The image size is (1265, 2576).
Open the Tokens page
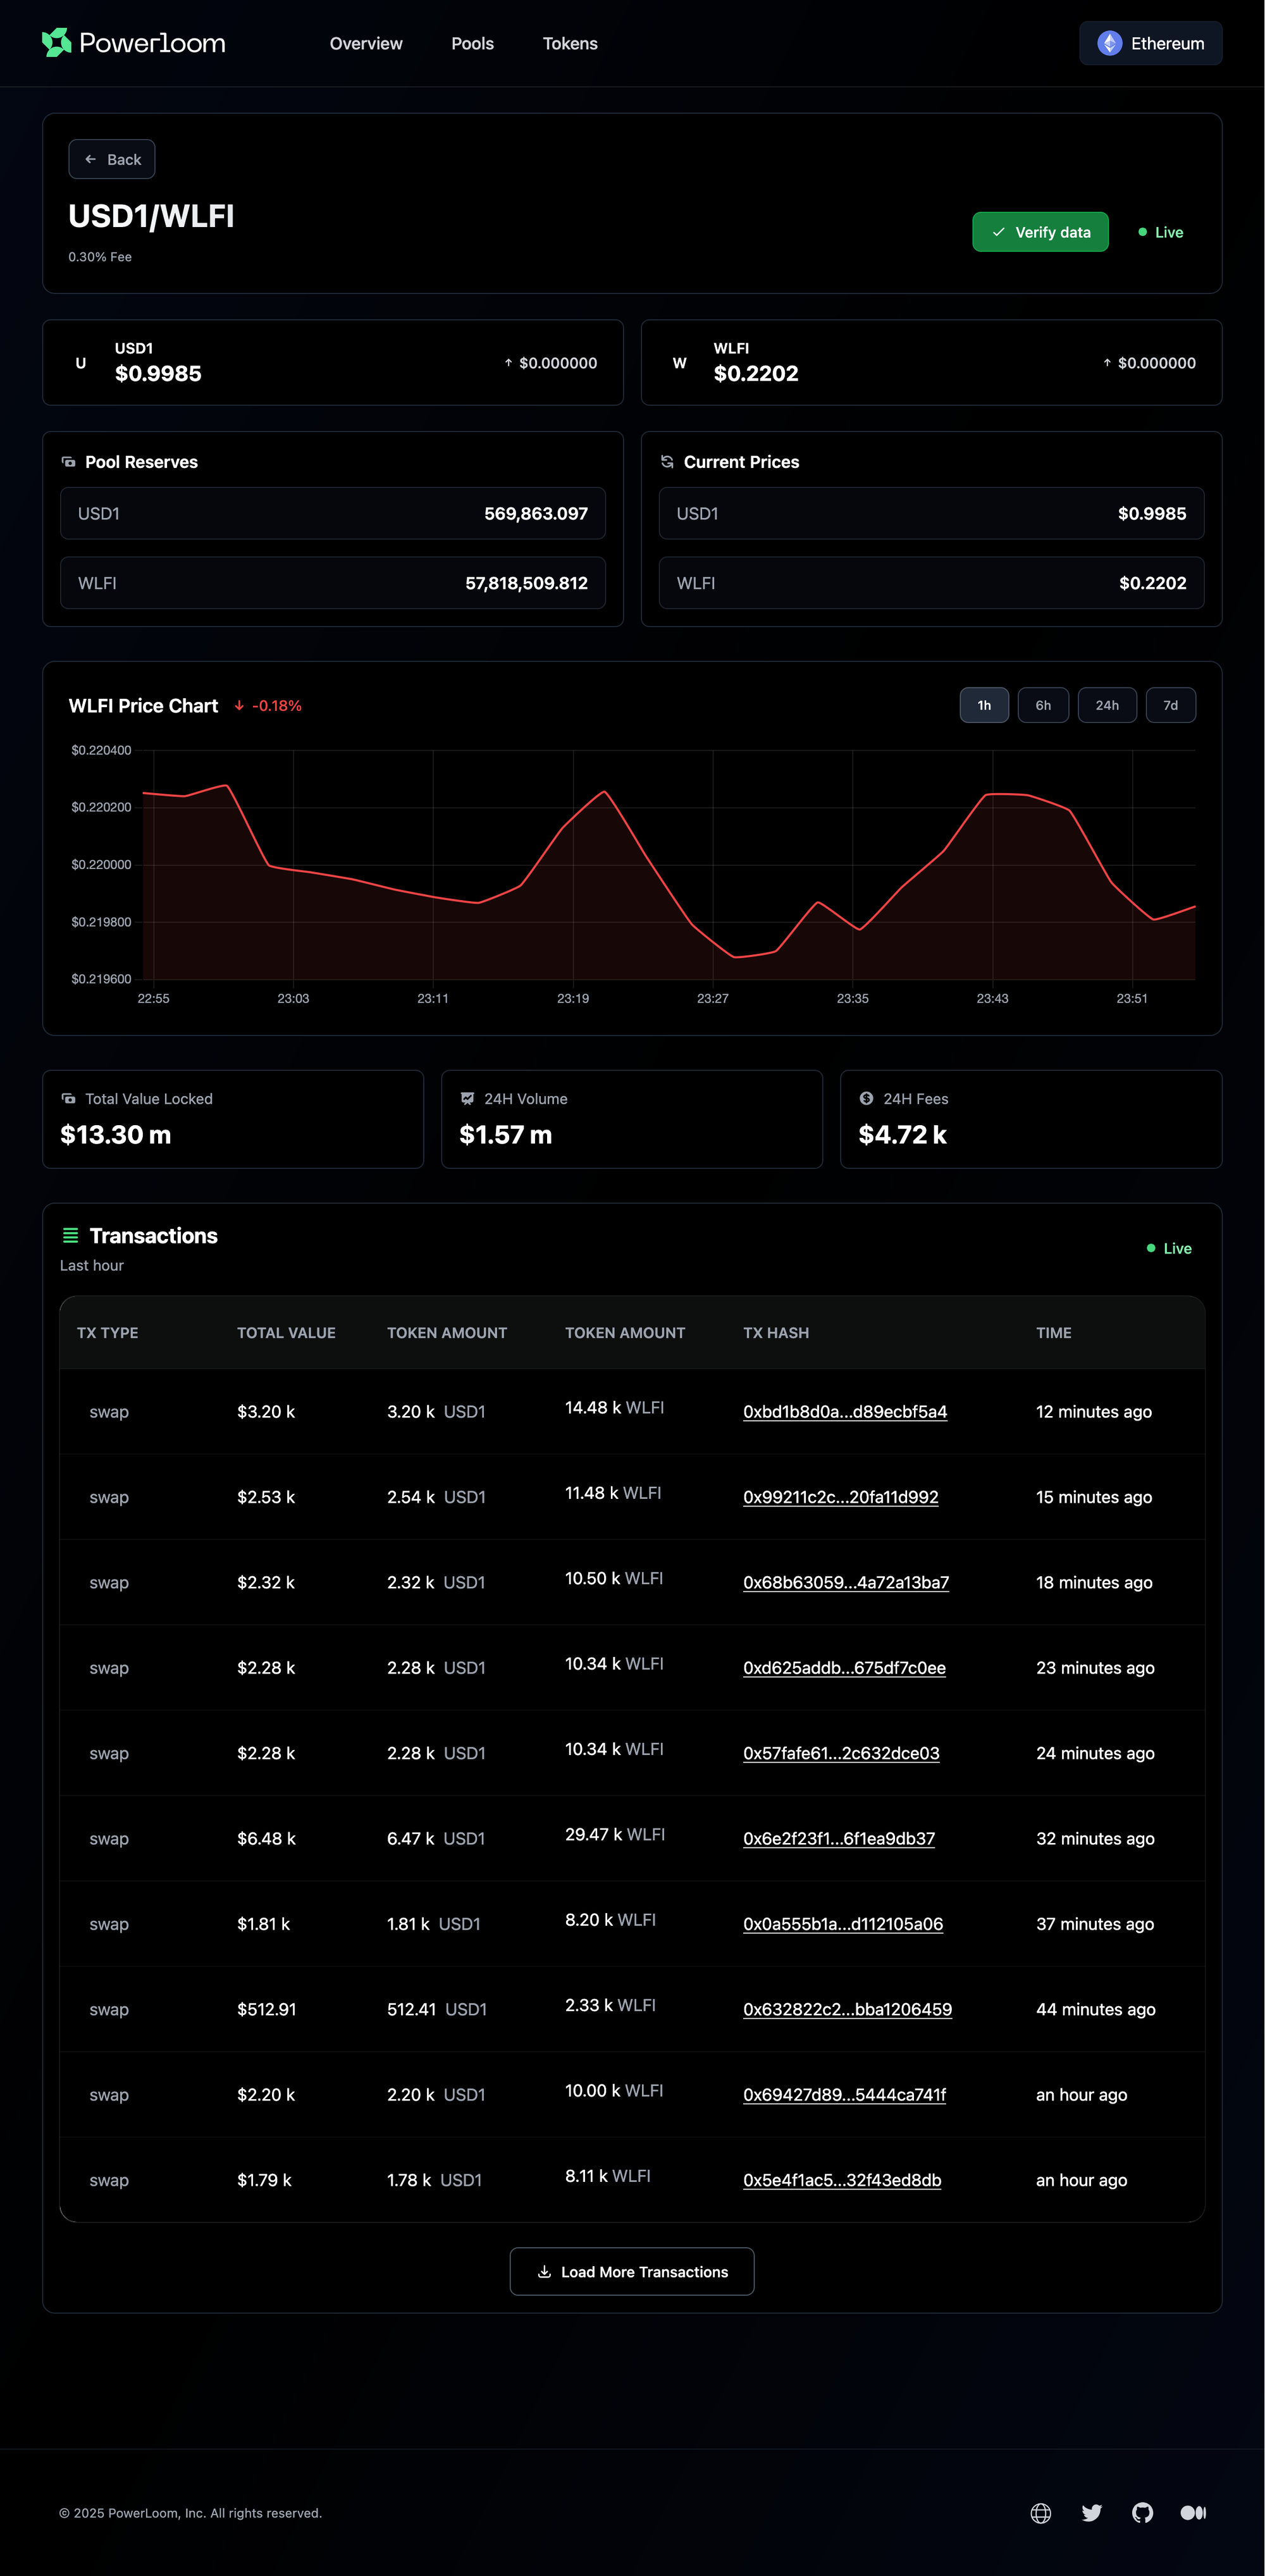(x=570, y=44)
